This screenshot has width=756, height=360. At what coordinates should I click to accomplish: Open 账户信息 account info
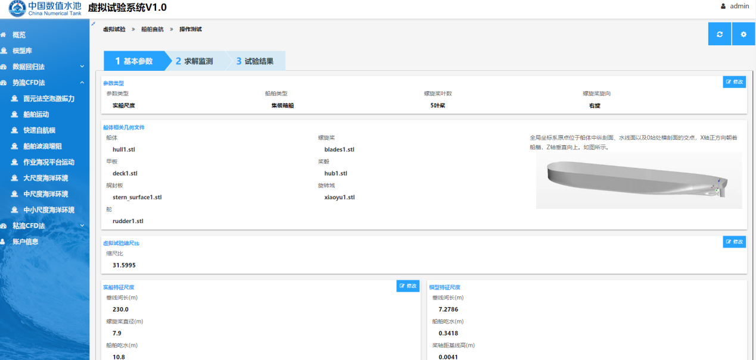pyautogui.click(x=26, y=242)
